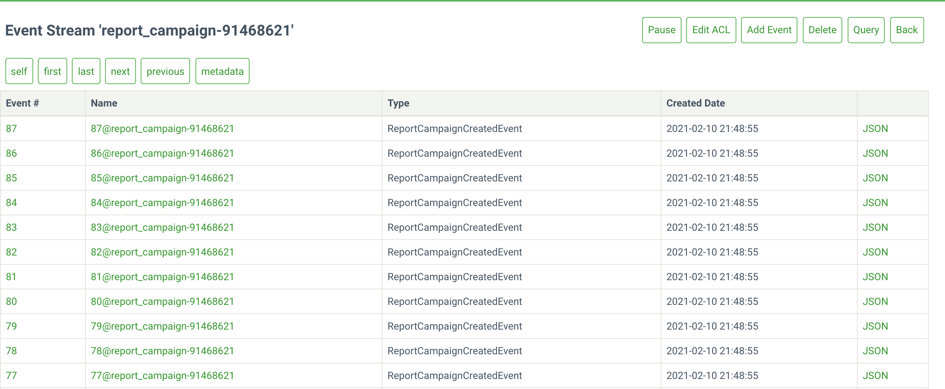
Task: Delete the report_campaign stream
Action: click(x=822, y=30)
